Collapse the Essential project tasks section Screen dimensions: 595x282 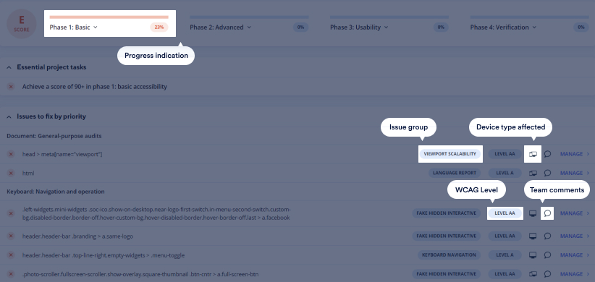click(9, 67)
